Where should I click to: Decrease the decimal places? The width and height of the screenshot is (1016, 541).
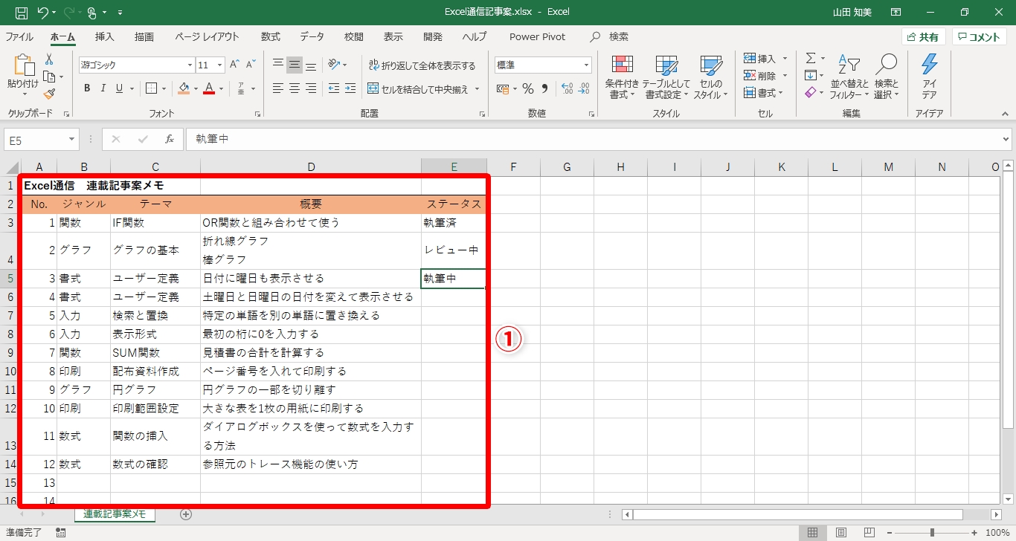pos(584,89)
